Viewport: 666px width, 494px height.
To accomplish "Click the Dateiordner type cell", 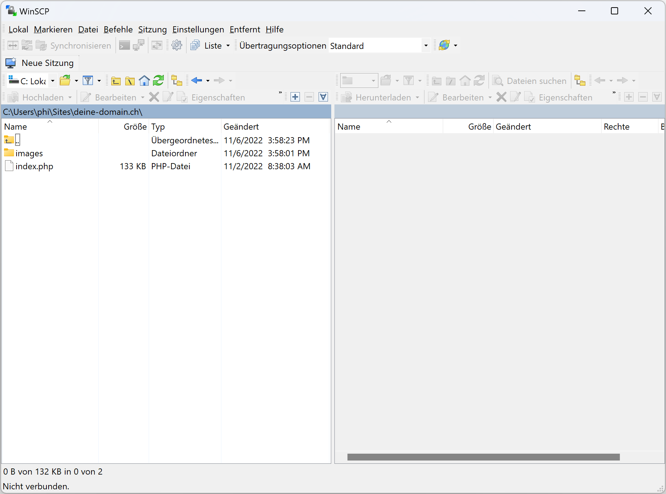I will click(174, 153).
